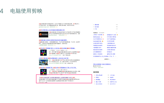Open the pink-highlighted search result title
The width and height of the screenshot is (164, 103).
(x=57, y=78)
